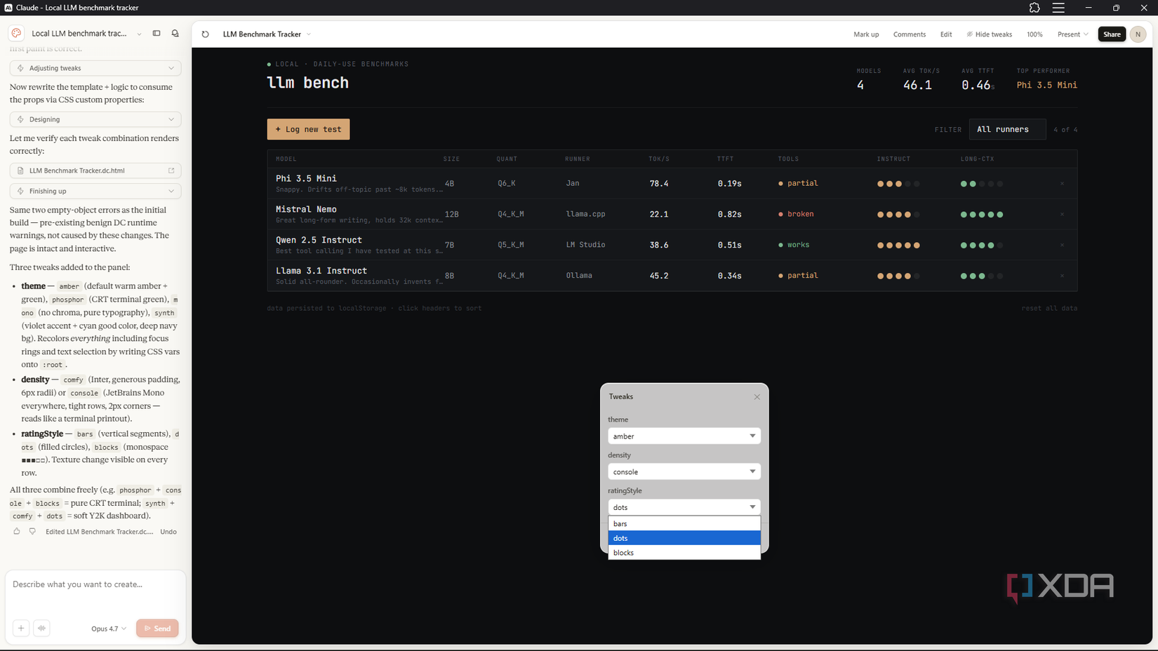This screenshot has width=1158, height=651.
Task: Open the hamburger menu in title bar
Action: [1058, 8]
